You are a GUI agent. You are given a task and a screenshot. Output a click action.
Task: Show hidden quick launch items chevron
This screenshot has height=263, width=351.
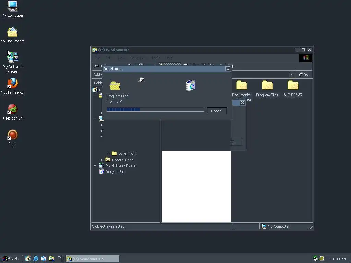point(59,258)
